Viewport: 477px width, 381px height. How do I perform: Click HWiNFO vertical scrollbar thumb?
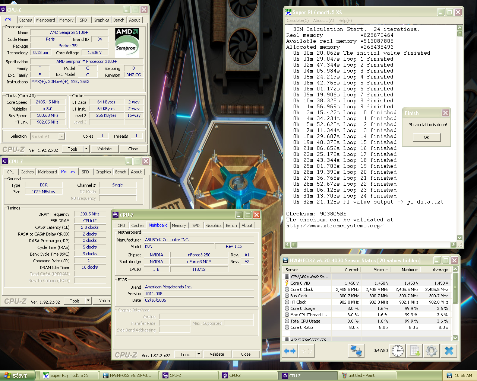point(455,288)
